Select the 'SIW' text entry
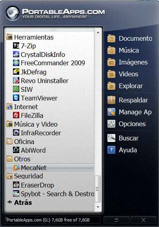159x227 pixels. pos(27,89)
